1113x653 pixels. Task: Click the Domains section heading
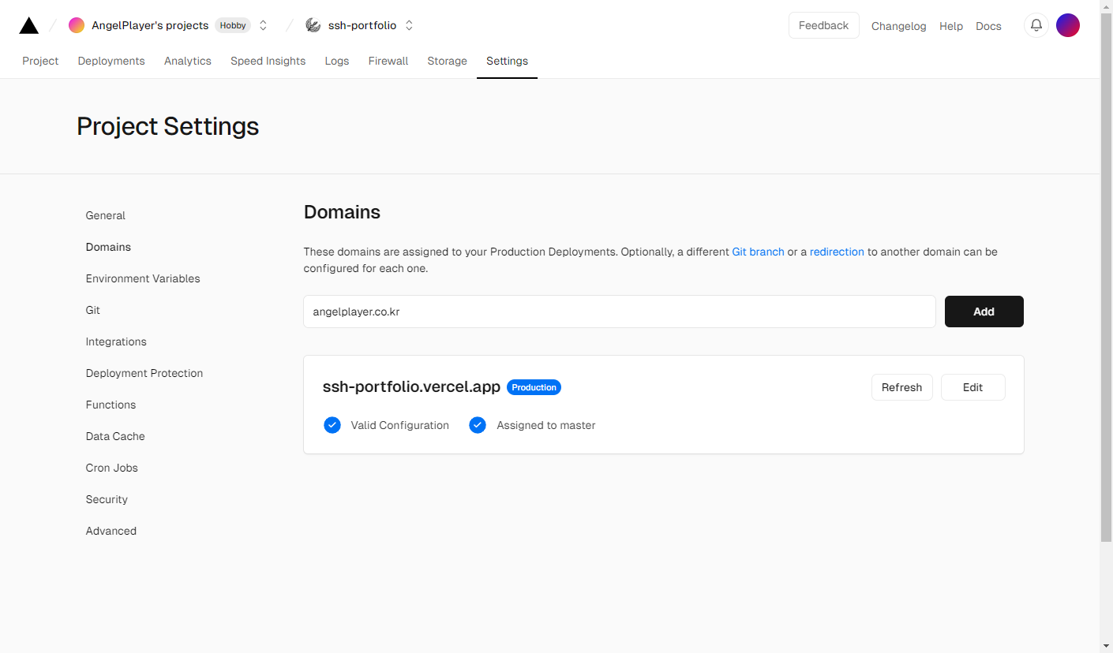pyautogui.click(x=342, y=212)
